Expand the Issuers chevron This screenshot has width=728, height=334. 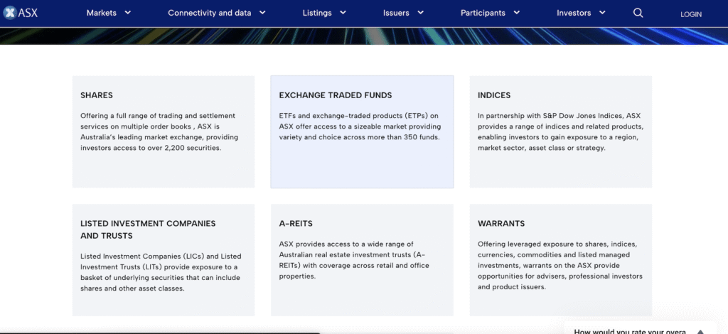421,13
